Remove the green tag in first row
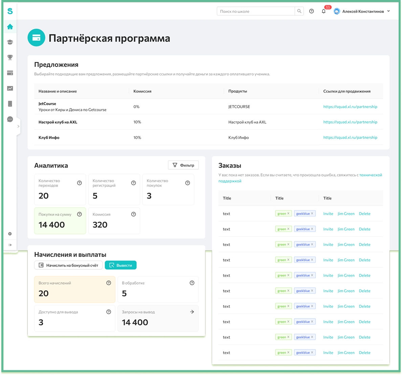This screenshot has height=375, width=402. [x=288, y=213]
